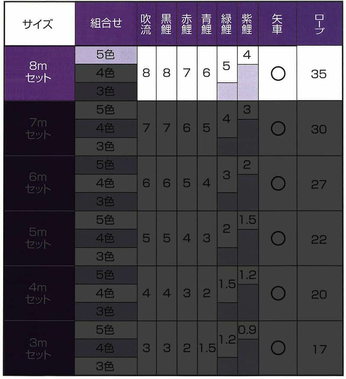Screen dimensions: 346x379
Task: Select the 3mセット size cell
Action: (x=39, y=348)
